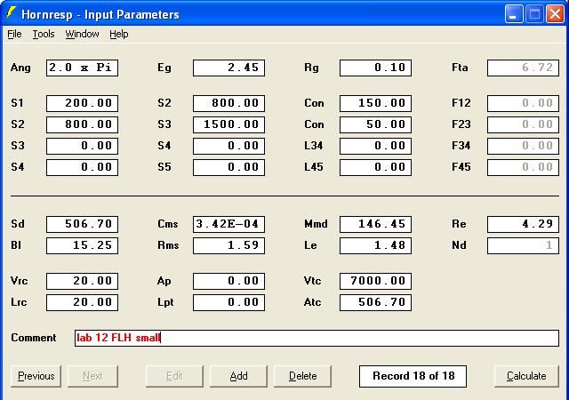Click the Calculate button

tap(526, 376)
